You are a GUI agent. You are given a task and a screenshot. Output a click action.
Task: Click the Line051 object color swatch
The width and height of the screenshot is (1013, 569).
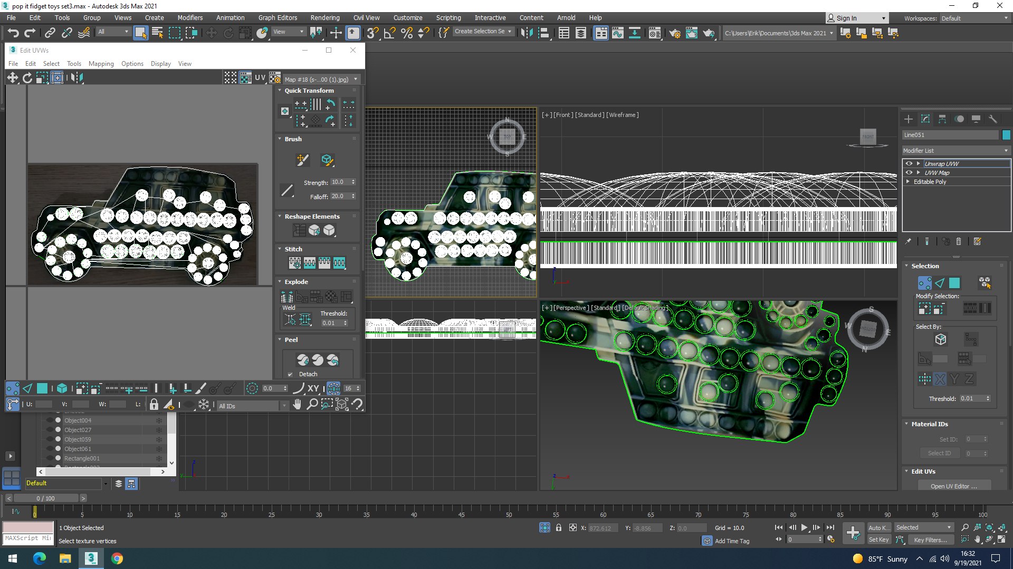click(x=1006, y=135)
